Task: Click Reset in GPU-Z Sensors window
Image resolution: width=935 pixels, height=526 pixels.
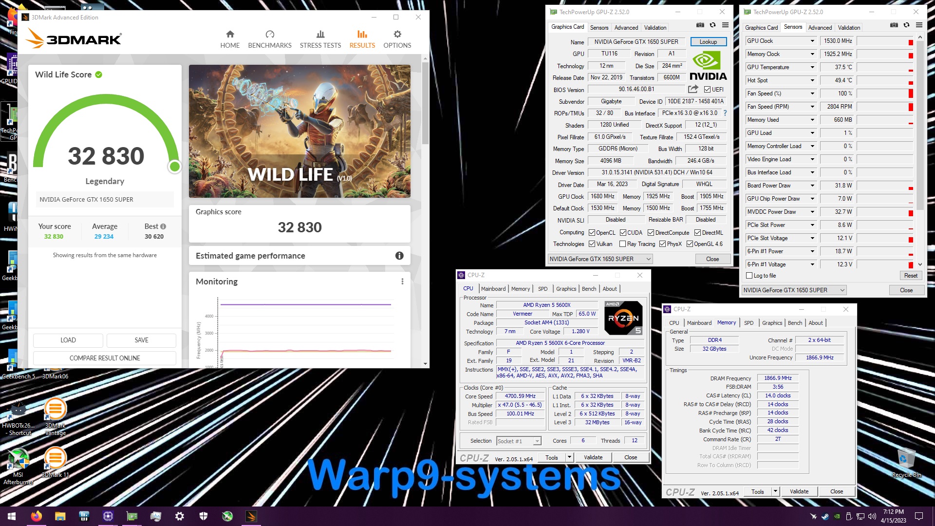Action: click(x=911, y=276)
